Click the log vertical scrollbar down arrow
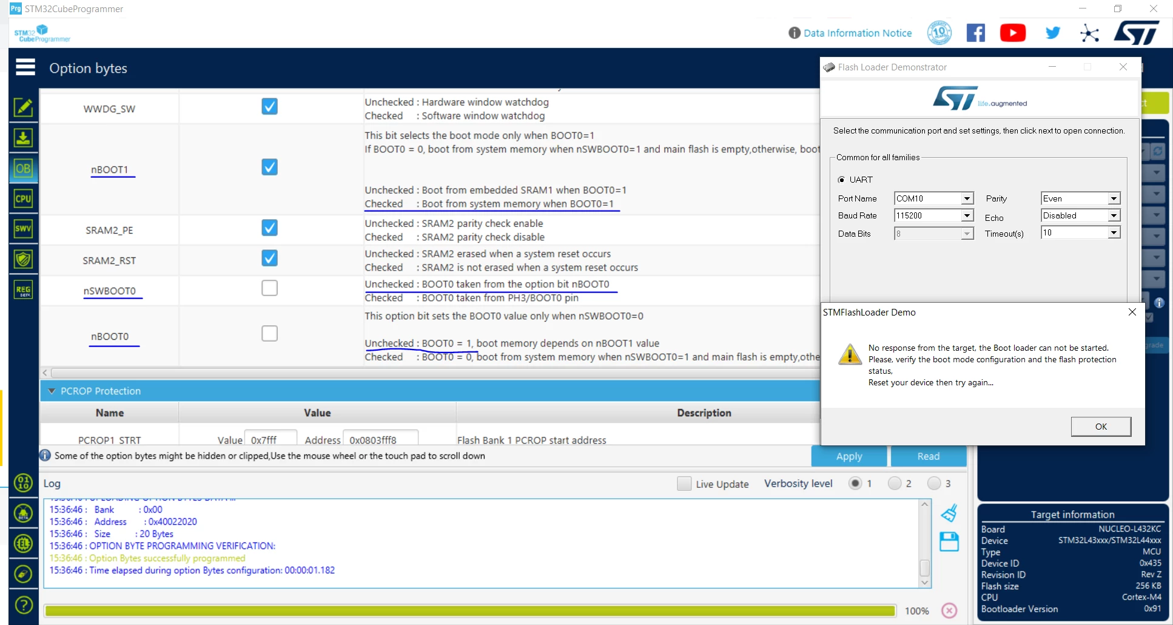Image resolution: width=1173 pixels, height=625 pixels. click(x=924, y=583)
